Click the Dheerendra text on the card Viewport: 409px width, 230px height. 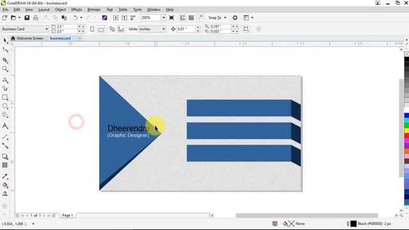(x=128, y=128)
